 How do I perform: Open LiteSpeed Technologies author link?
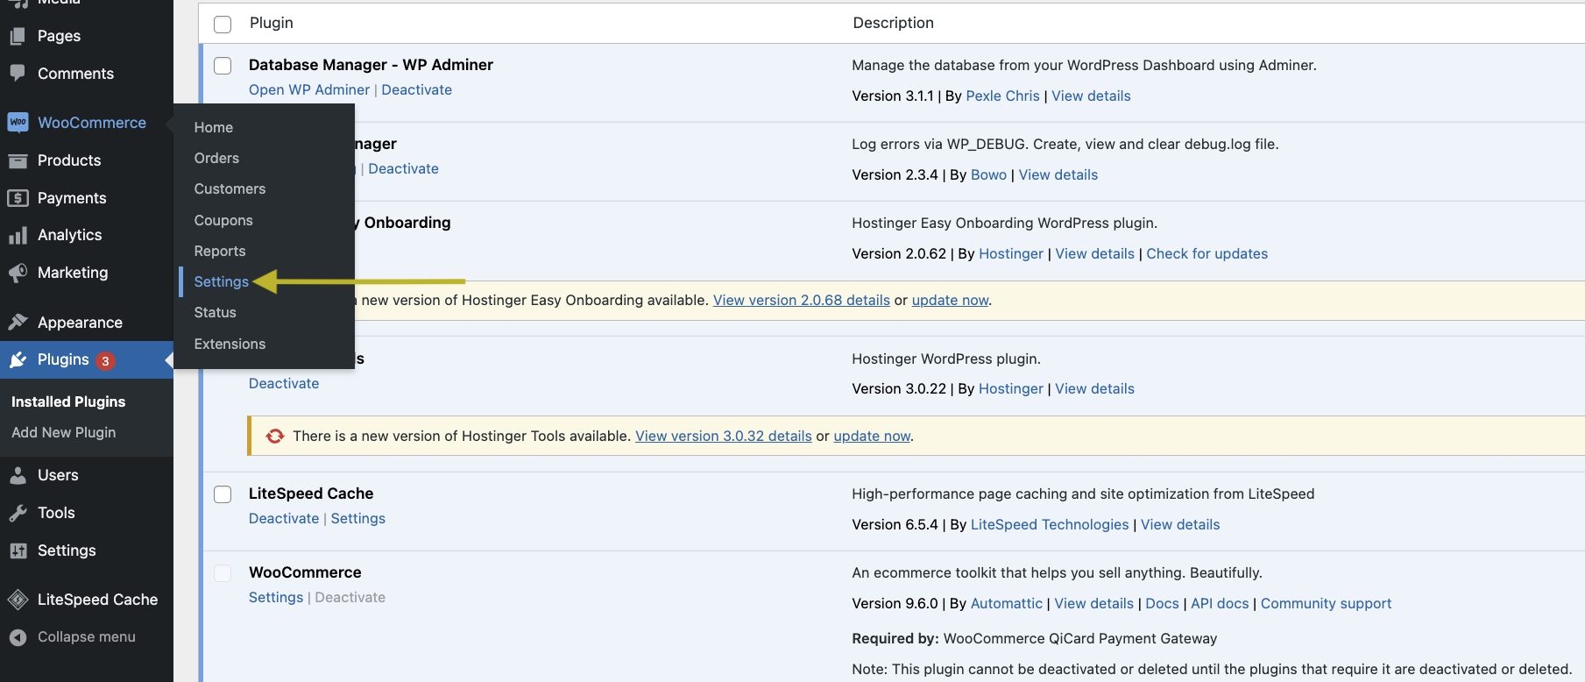[1050, 524]
